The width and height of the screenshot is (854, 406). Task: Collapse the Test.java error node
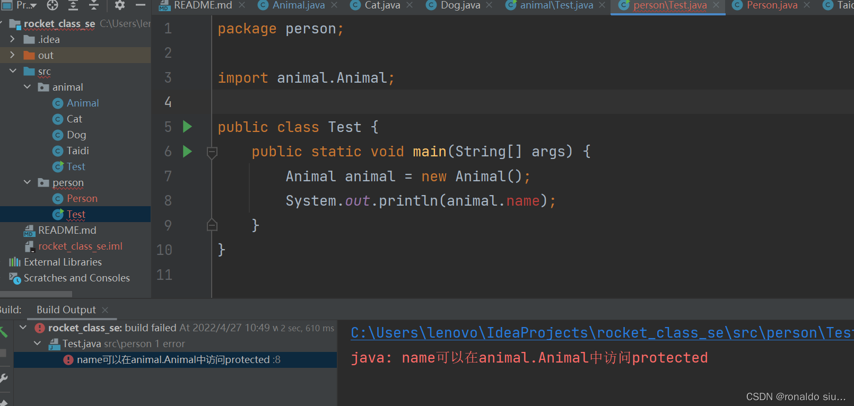pyautogui.click(x=37, y=343)
